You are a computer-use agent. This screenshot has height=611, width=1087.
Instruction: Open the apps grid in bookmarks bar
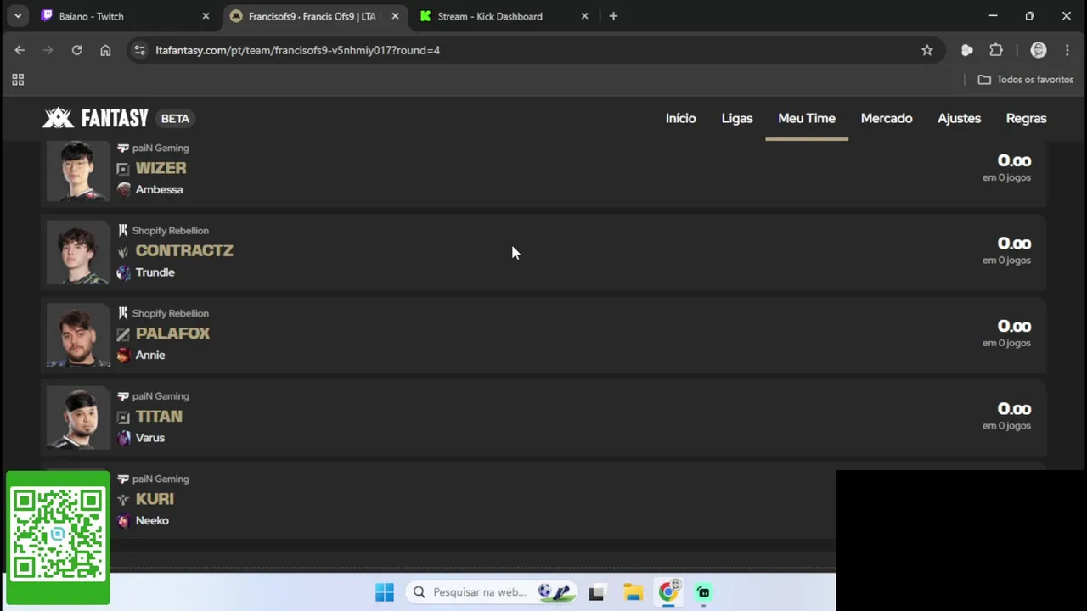[18, 80]
